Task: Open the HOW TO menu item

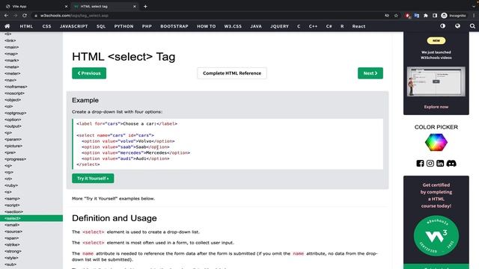Action: pyautogui.click(x=207, y=26)
